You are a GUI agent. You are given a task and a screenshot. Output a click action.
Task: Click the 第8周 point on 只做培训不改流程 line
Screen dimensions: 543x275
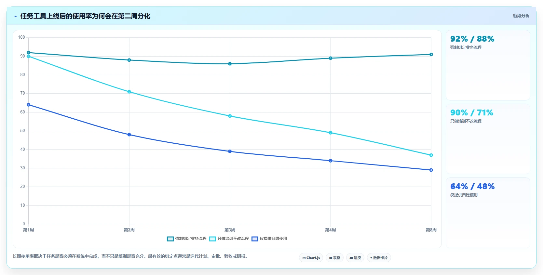pos(431,155)
